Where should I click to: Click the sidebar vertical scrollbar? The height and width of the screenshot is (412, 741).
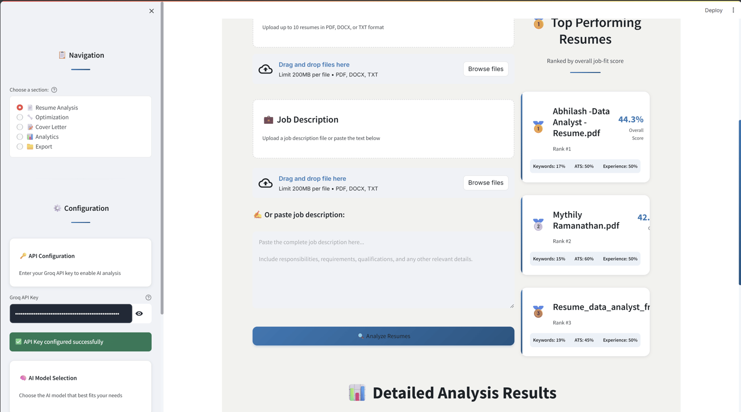point(162,158)
